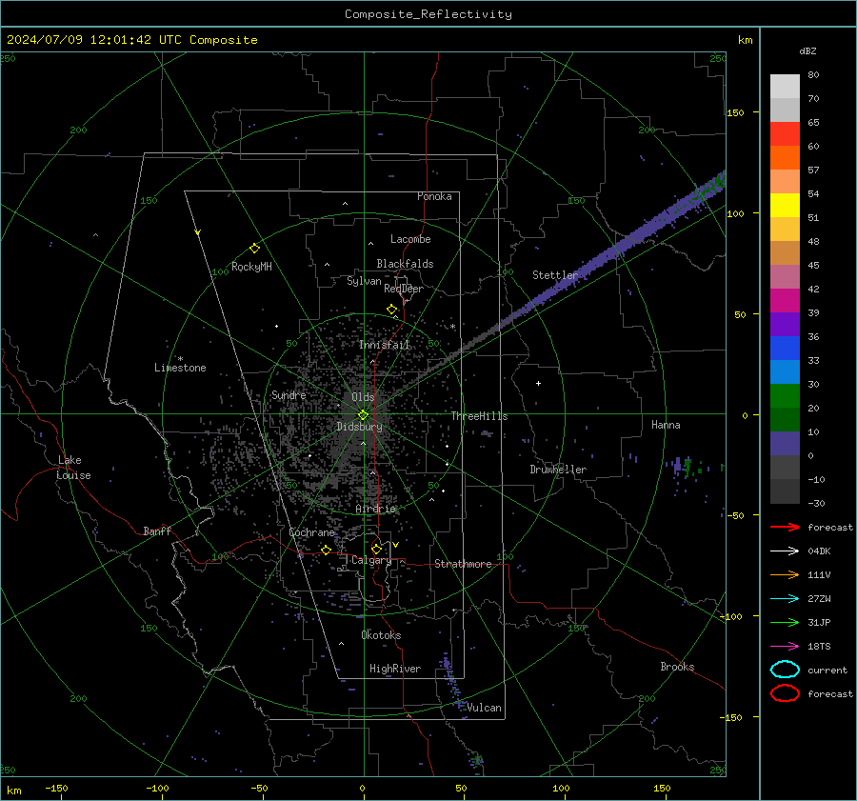Click the asterisk marker above Limestone
The width and height of the screenshot is (857, 801).
[180, 359]
